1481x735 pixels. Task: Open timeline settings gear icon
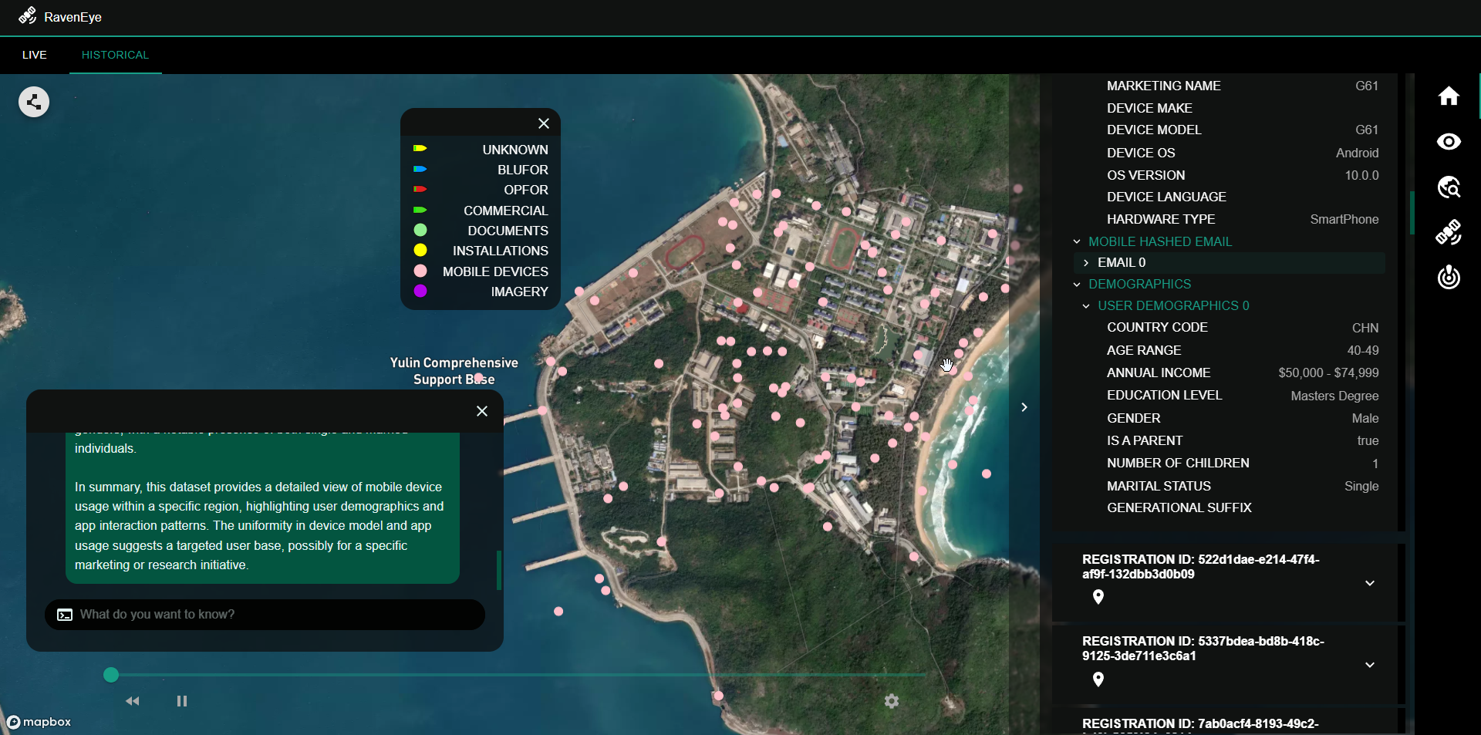pos(892,701)
